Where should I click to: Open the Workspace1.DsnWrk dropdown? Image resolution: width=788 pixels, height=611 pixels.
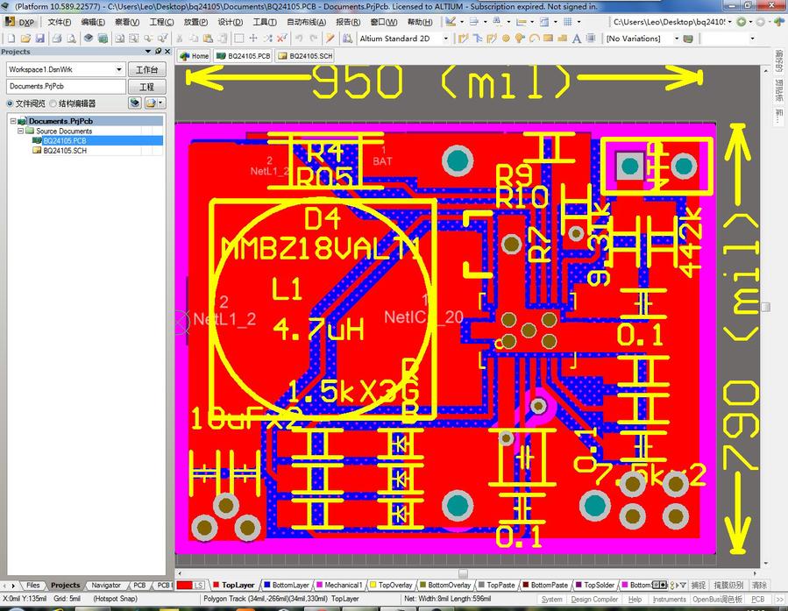point(119,69)
